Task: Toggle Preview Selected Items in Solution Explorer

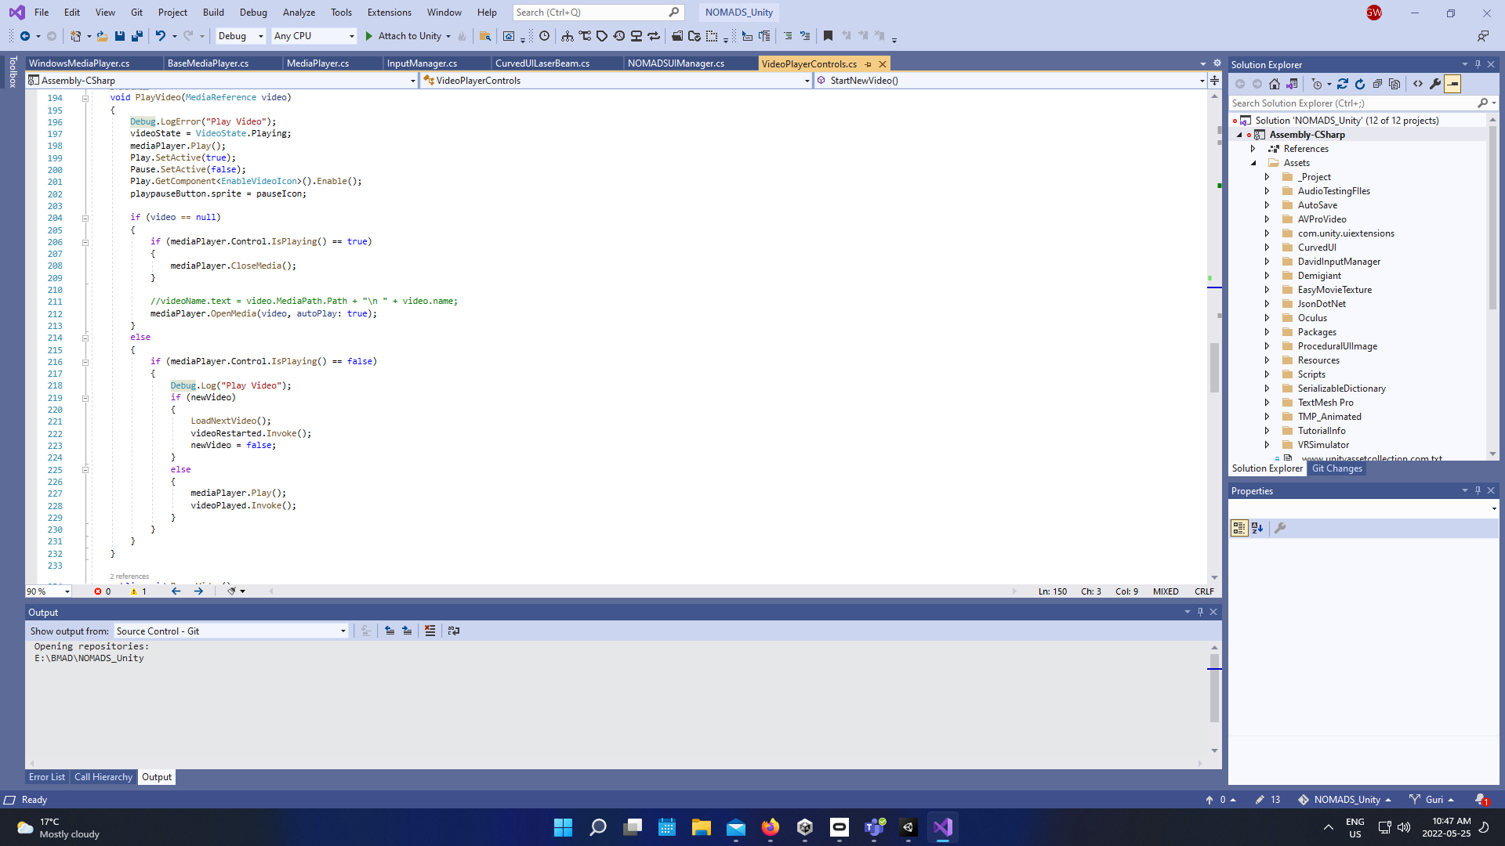Action: (1452, 84)
